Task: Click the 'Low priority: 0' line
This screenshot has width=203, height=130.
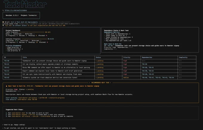Action: point(13,51)
